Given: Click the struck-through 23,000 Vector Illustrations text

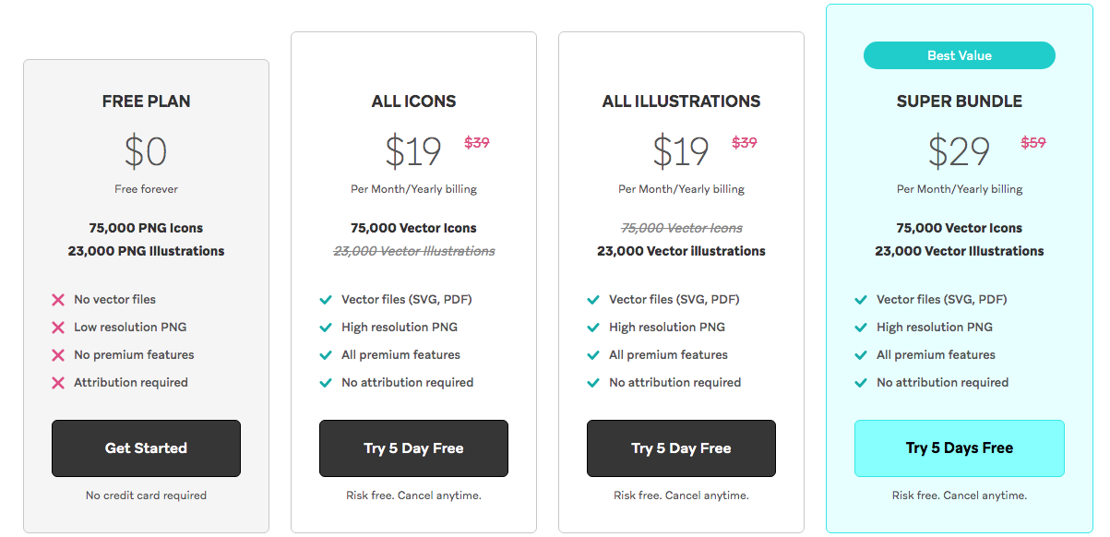Looking at the screenshot, I should click(413, 251).
